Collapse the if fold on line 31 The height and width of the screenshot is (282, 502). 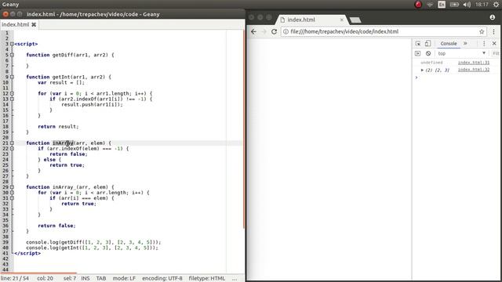point(12,198)
